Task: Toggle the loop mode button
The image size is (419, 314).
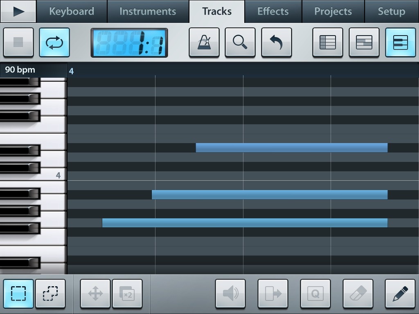Action: click(54, 42)
